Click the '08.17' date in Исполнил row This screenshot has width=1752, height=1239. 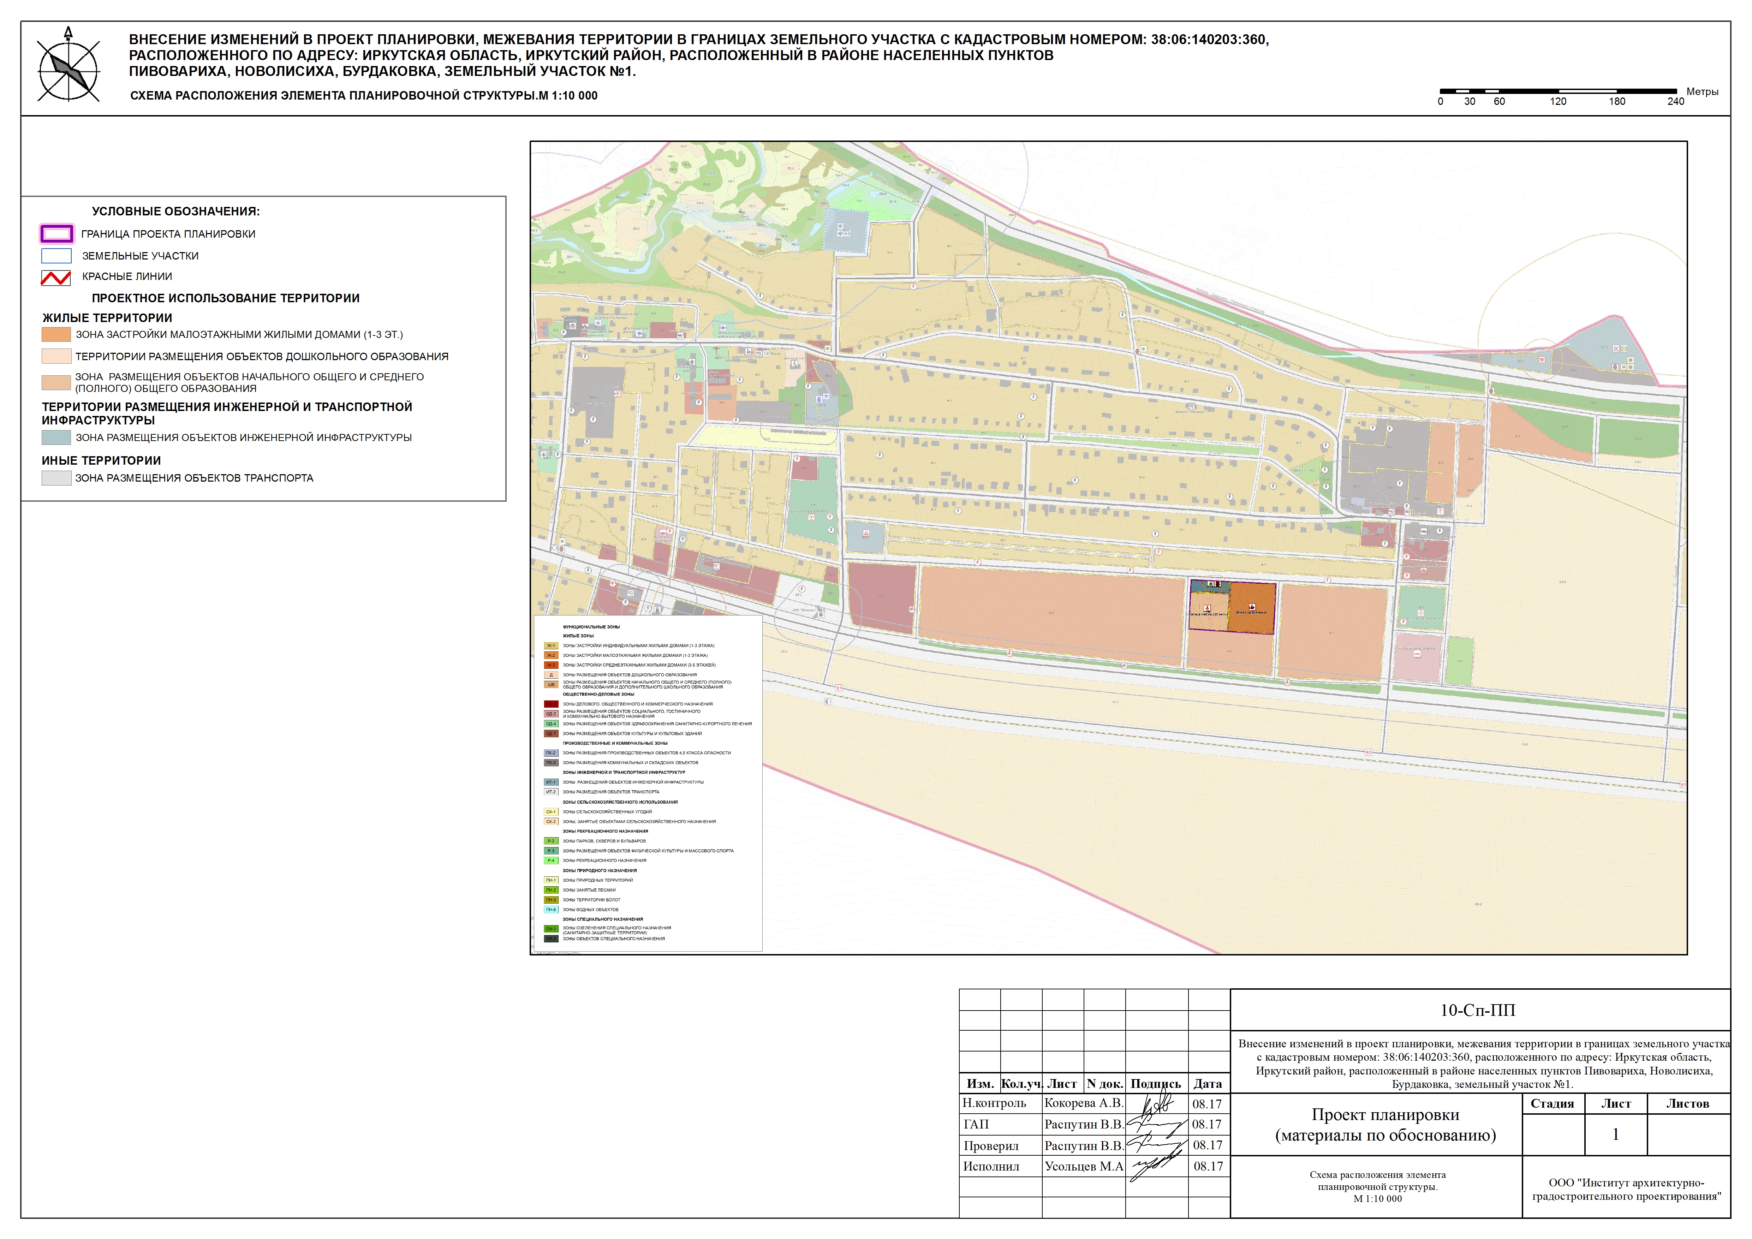[x=1209, y=1167]
